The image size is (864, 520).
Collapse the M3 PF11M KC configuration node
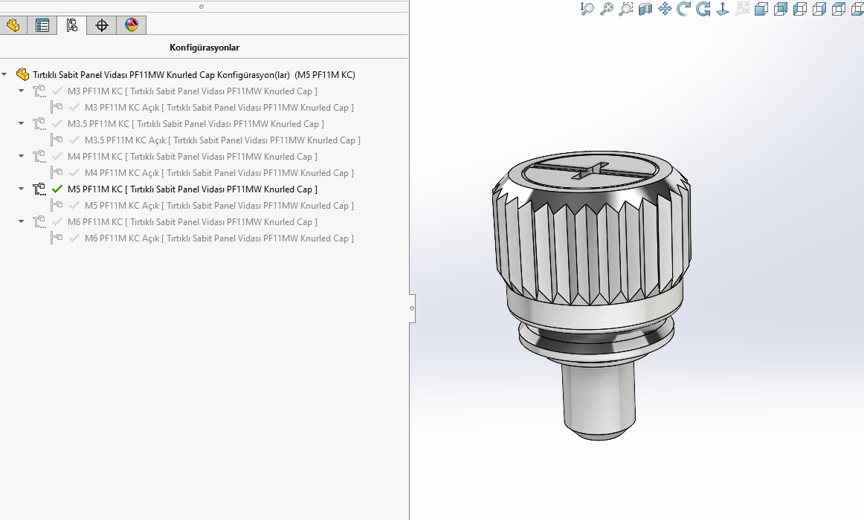pyautogui.click(x=22, y=91)
